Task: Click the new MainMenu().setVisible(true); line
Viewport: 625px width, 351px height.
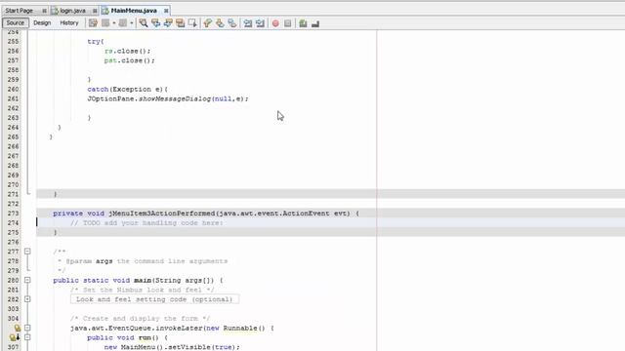Action: [172, 347]
